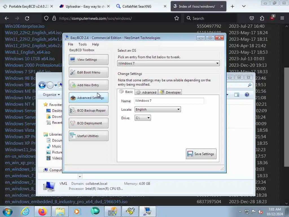The image size is (289, 217).
Task: Open Firefox from the taskbar
Action: (42, 211)
